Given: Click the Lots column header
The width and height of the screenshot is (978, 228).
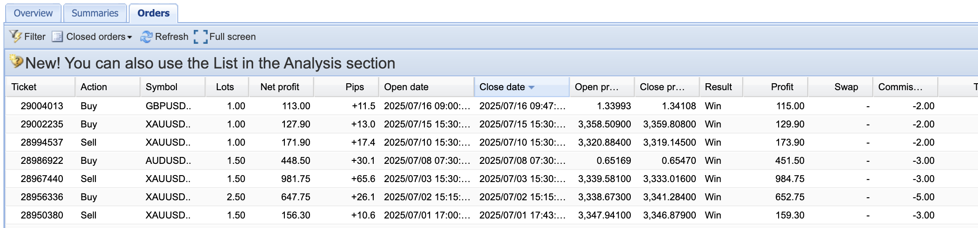Looking at the screenshot, I should pyautogui.click(x=225, y=87).
